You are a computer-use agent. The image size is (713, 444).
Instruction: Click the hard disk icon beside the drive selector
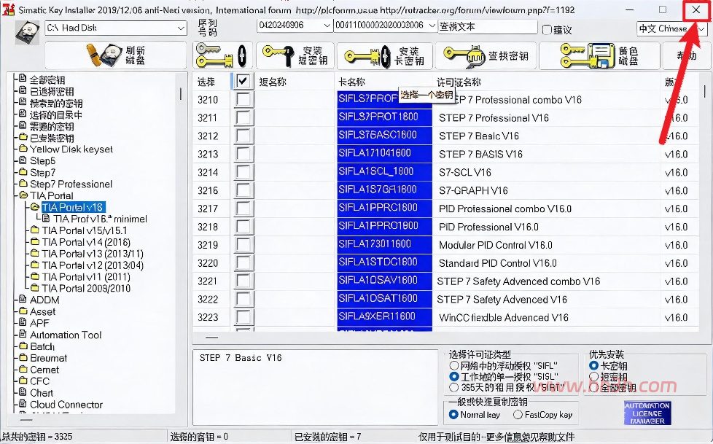coord(27,32)
